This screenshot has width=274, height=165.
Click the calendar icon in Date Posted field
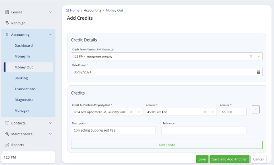click(x=258, y=72)
